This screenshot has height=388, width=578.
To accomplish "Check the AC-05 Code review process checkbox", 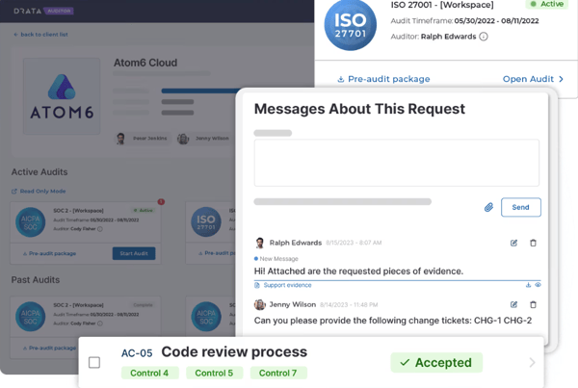I will point(94,363).
